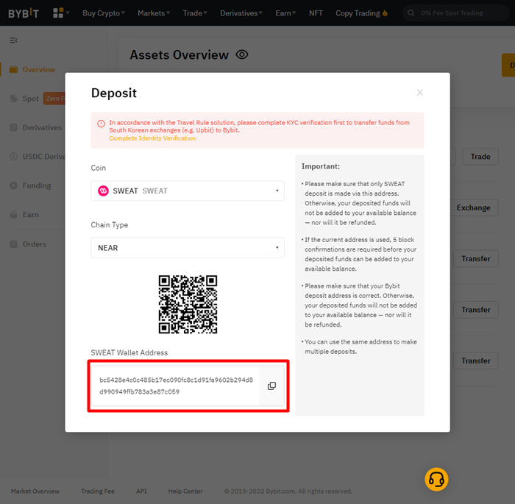Click the Earn piggy bank sidebar icon
Screen dimensions: 515x504
13,215
